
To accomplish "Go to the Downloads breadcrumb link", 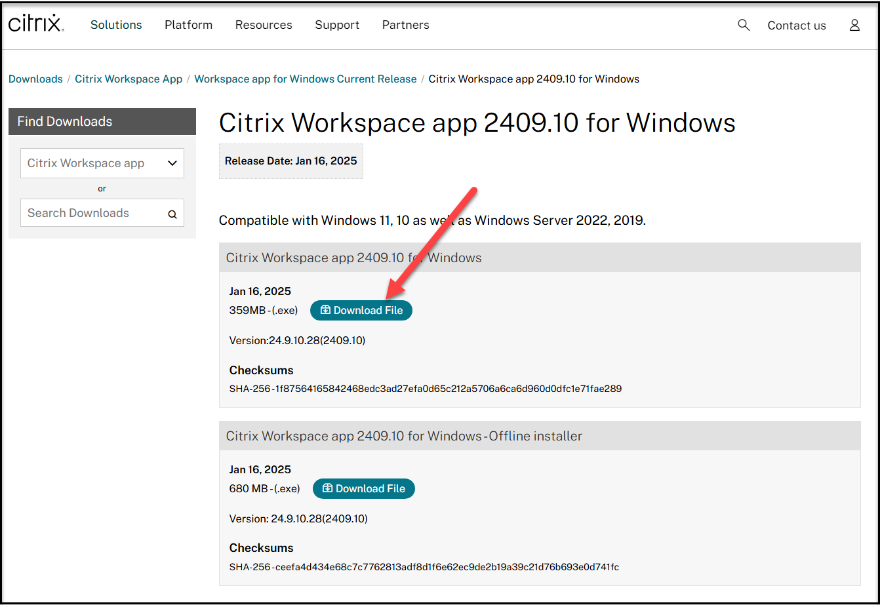I will click(35, 79).
